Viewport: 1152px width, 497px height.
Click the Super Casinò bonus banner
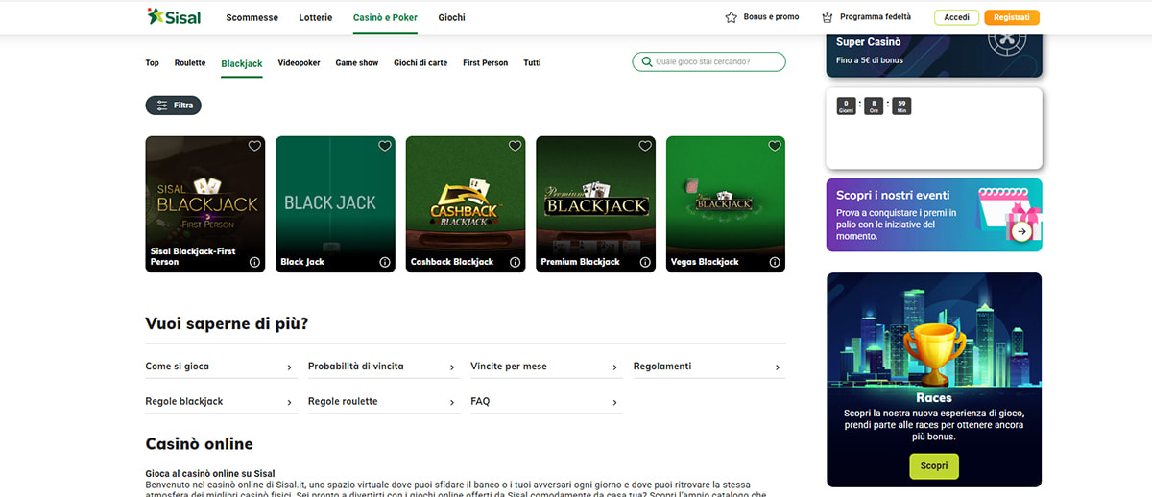coord(934,56)
